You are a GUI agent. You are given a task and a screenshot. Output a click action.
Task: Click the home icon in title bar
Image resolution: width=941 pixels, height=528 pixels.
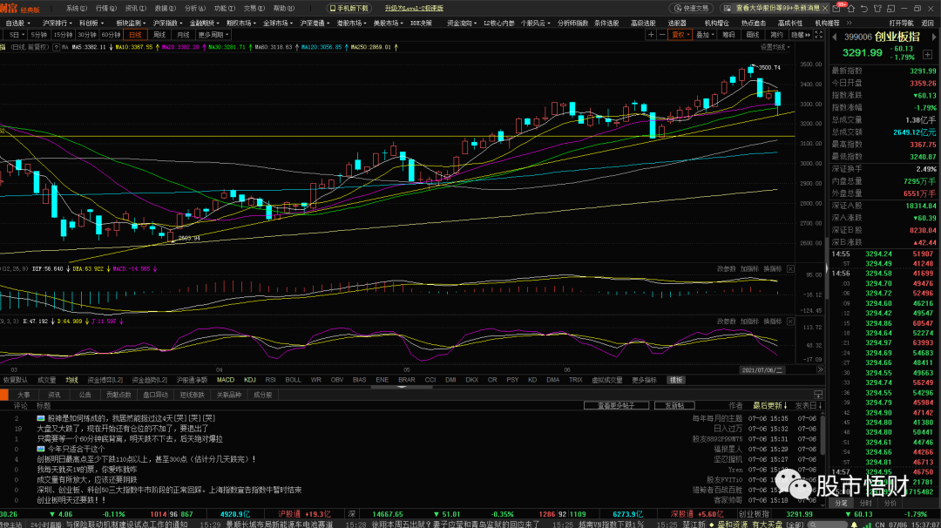851,9
